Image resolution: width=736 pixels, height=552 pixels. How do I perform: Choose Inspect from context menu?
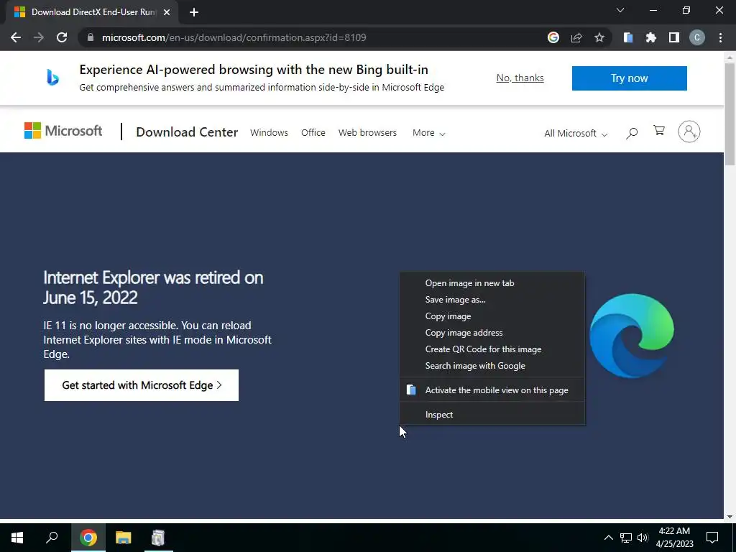492,415
